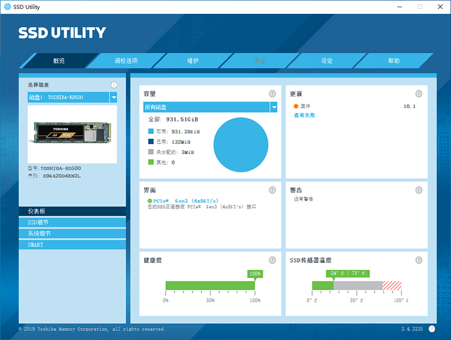The height and width of the screenshot is (340, 451).
Task: Expand the 磁盘1: TOSHIBA-RD500 disk dropdown
Action: (114, 97)
